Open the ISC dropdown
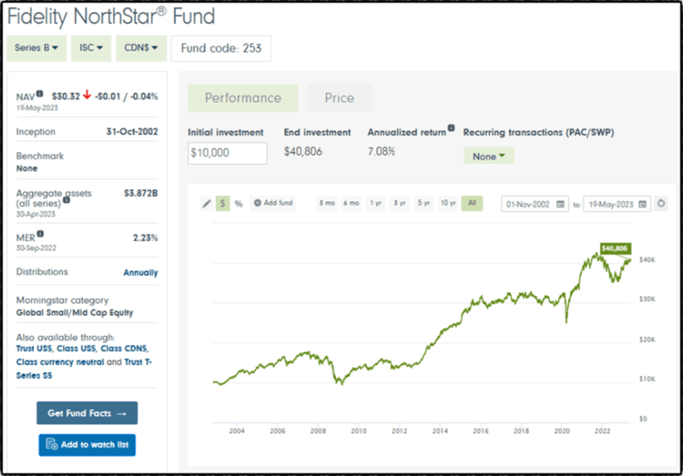The height and width of the screenshot is (476, 683). [x=91, y=48]
